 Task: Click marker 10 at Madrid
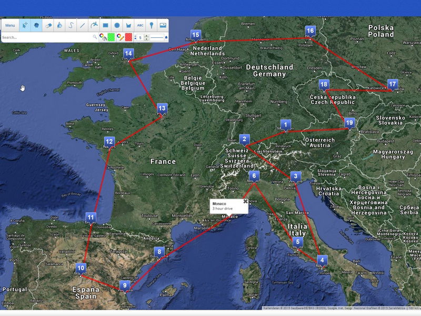click(81, 269)
